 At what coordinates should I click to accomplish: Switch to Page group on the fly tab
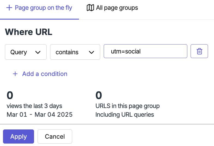click(x=39, y=8)
